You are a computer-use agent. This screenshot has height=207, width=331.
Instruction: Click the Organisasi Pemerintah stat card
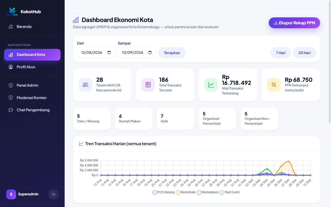(217, 119)
